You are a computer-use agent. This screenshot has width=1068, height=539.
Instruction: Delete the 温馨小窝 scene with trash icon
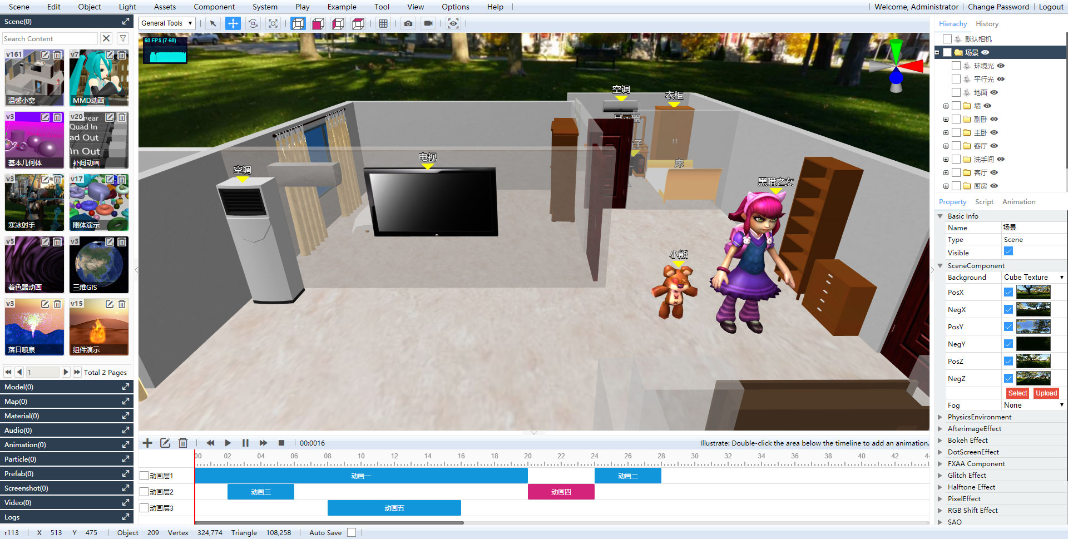57,55
